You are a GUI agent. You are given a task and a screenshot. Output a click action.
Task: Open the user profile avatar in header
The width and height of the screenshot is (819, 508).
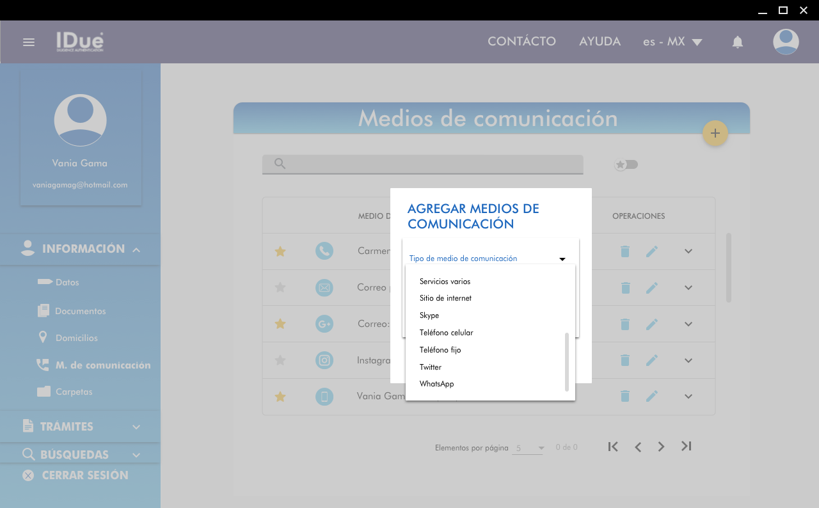[785, 42]
